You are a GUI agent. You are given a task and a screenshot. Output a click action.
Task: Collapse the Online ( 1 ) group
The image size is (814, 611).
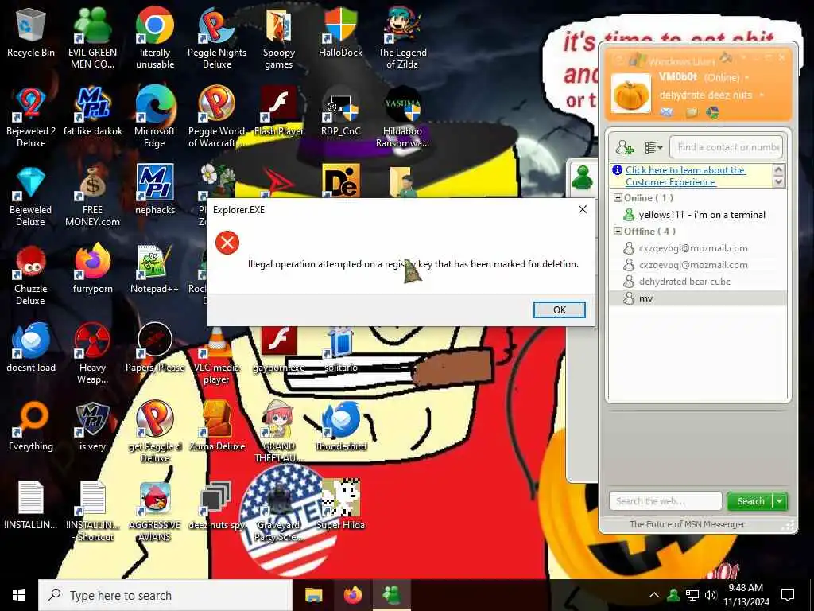618,198
